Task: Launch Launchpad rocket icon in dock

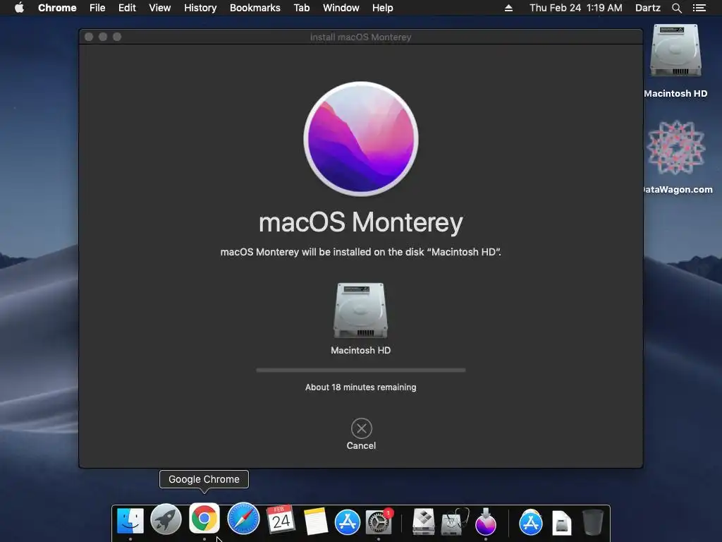Action: click(x=166, y=520)
